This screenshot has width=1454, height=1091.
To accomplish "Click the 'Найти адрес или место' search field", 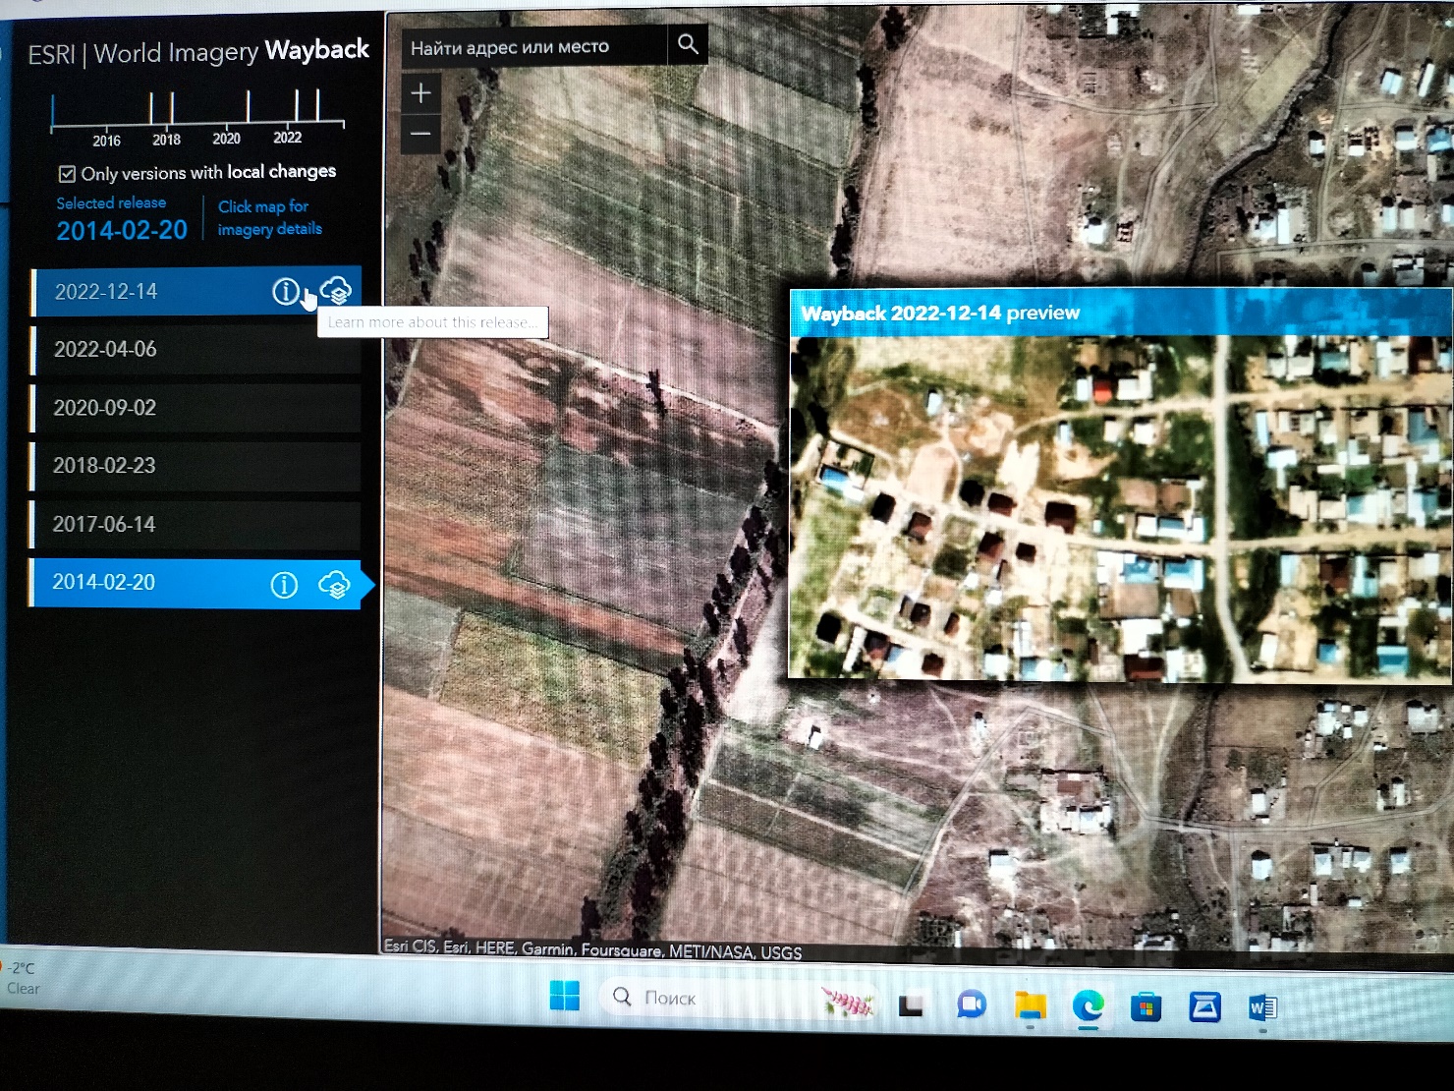I will [x=535, y=46].
